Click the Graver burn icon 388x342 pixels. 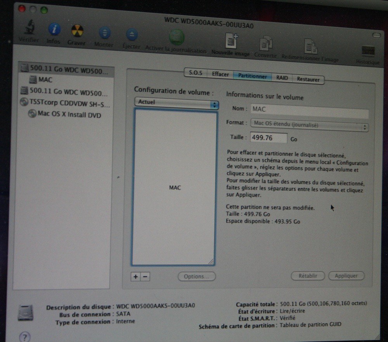point(77,31)
